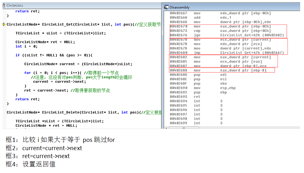Screen dimensions: 304x173
Task: Click disassembly row 00402670 mov eax
Action: [220, 26]
